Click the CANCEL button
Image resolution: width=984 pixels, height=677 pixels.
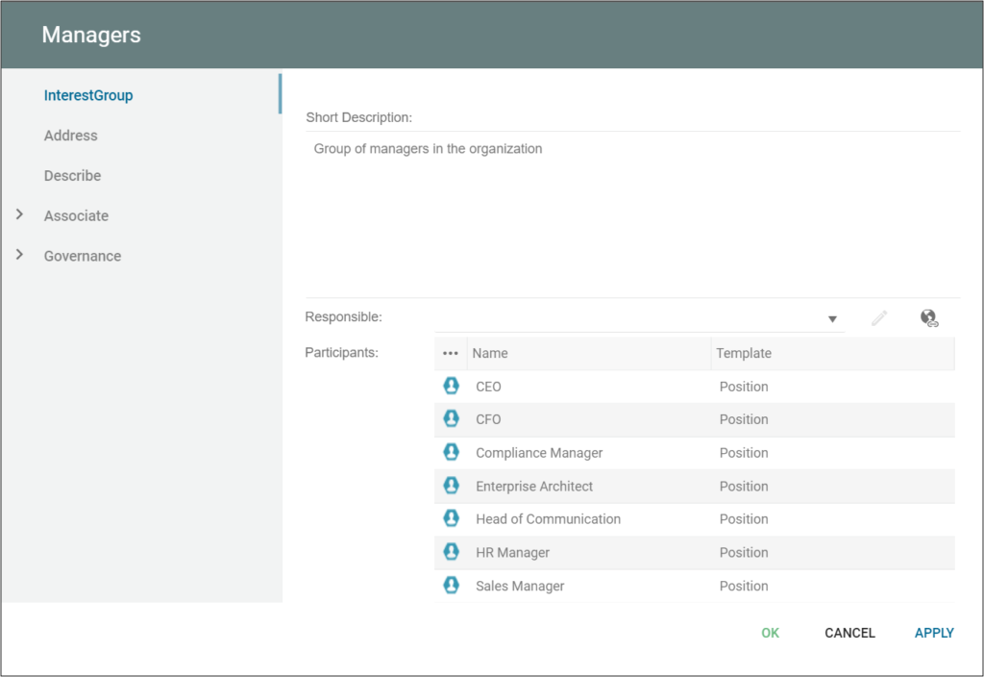[849, 633]
